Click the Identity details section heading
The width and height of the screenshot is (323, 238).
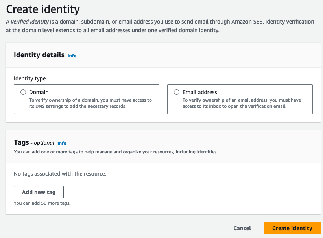(x=39, y=55)
